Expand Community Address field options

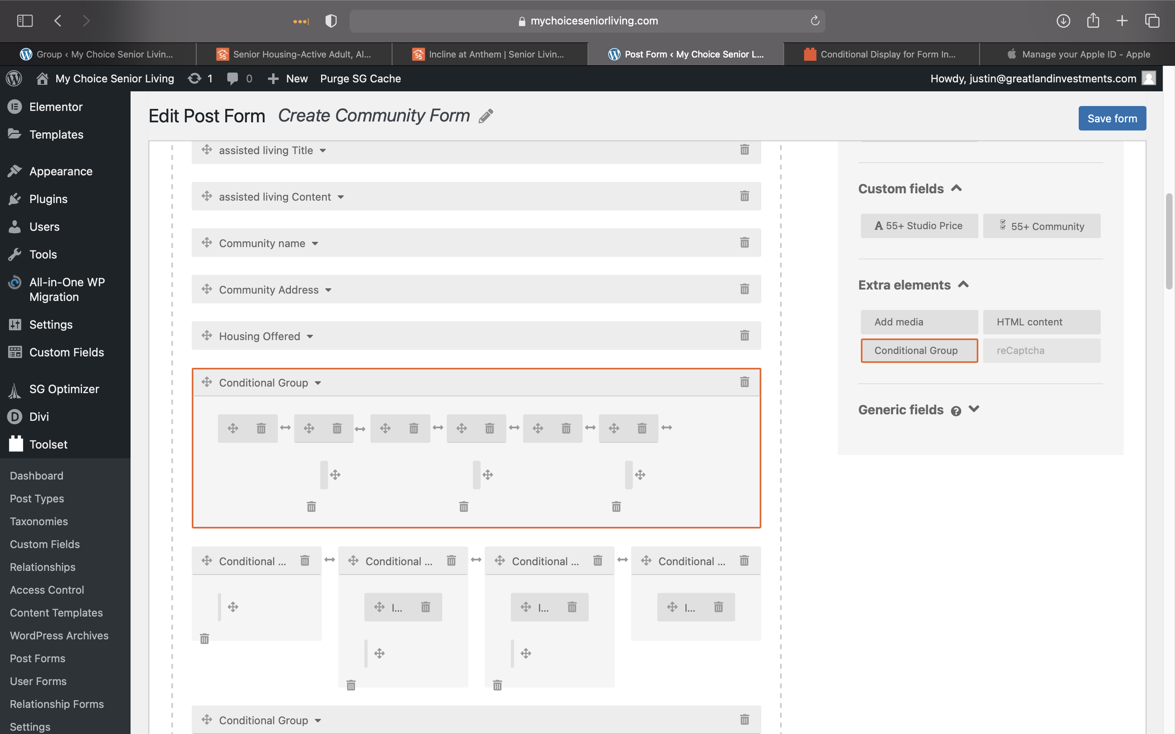click(x=328, y=290)
